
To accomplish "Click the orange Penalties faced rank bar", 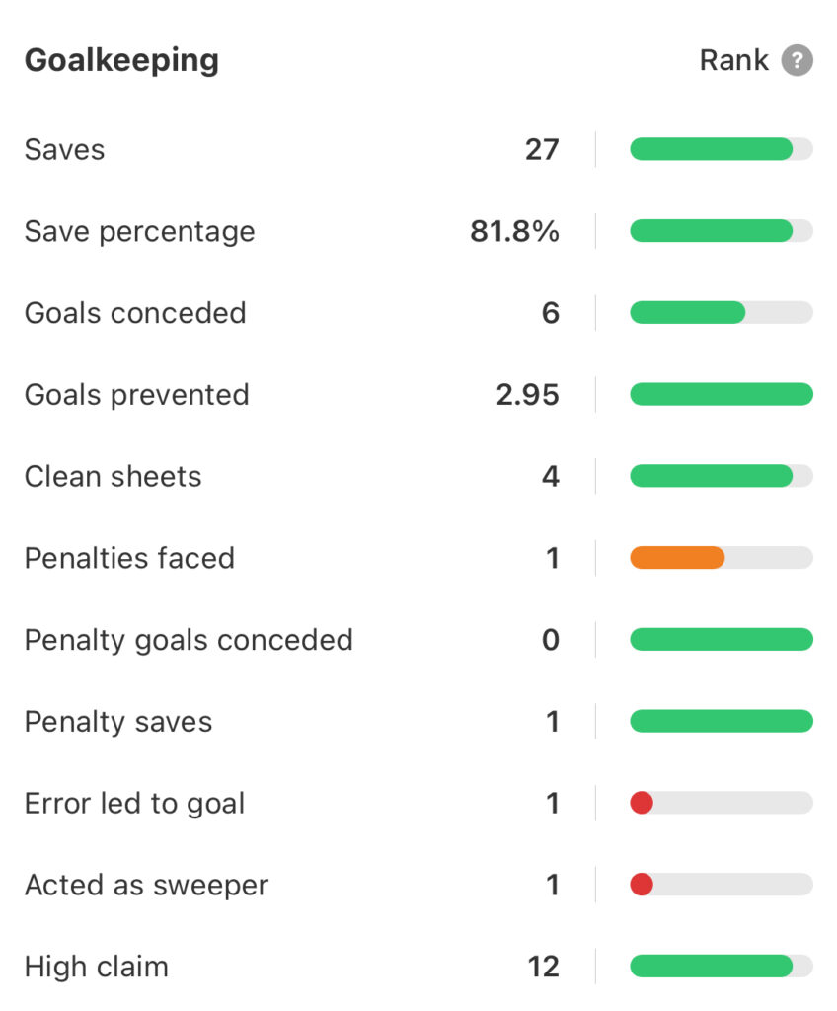I will [x=678, y=558].
